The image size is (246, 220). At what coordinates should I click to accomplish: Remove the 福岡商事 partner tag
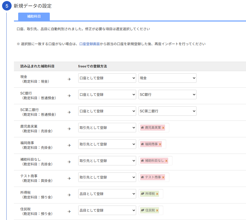[x=160, y=144]
